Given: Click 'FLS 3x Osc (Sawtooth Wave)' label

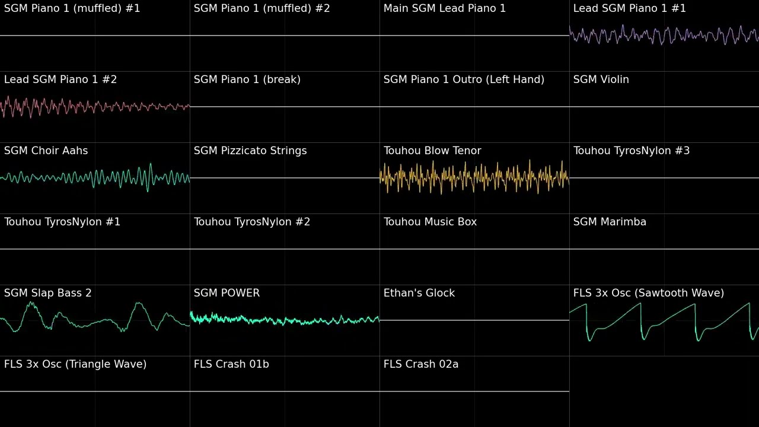Looking at the screenshot, I should click(x=648, y=293).
